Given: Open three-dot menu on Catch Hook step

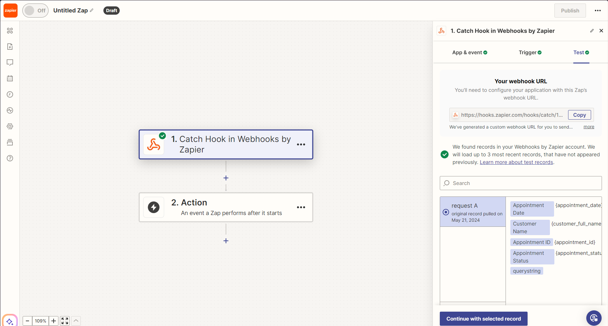Looking at the screenshot, I should tap(301, 144).
